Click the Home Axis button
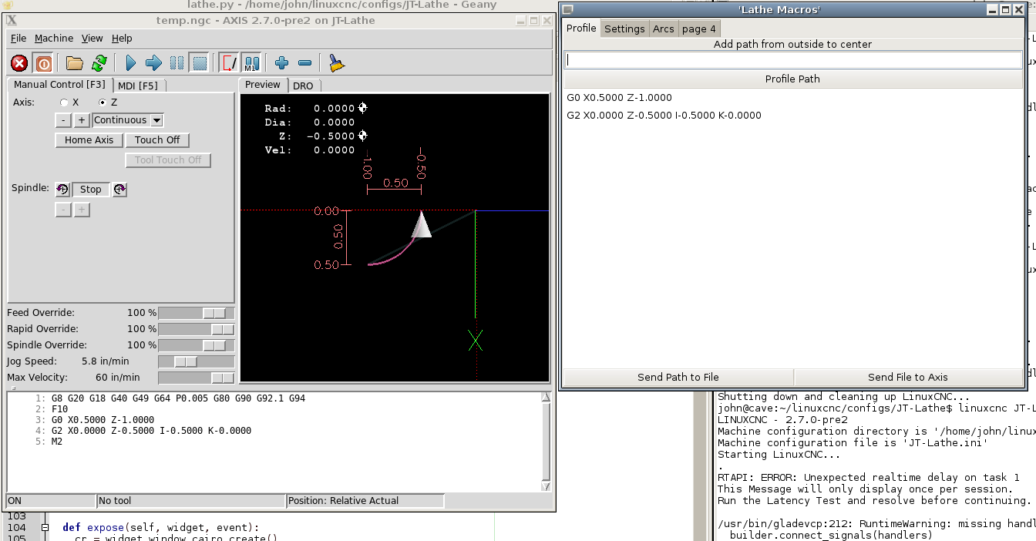Image resolution: width=1036 pixels, height=541 pixels. [89, 139]
